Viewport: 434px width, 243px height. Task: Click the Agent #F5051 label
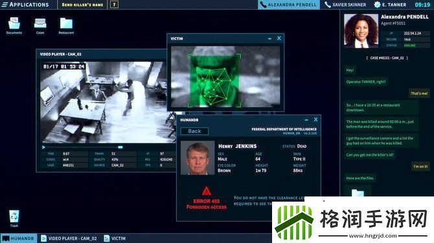pyautogui.click(x=393, y=23)
